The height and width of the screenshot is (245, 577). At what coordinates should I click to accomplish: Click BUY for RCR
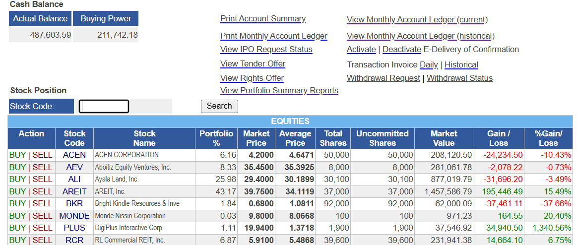(17, 240)
